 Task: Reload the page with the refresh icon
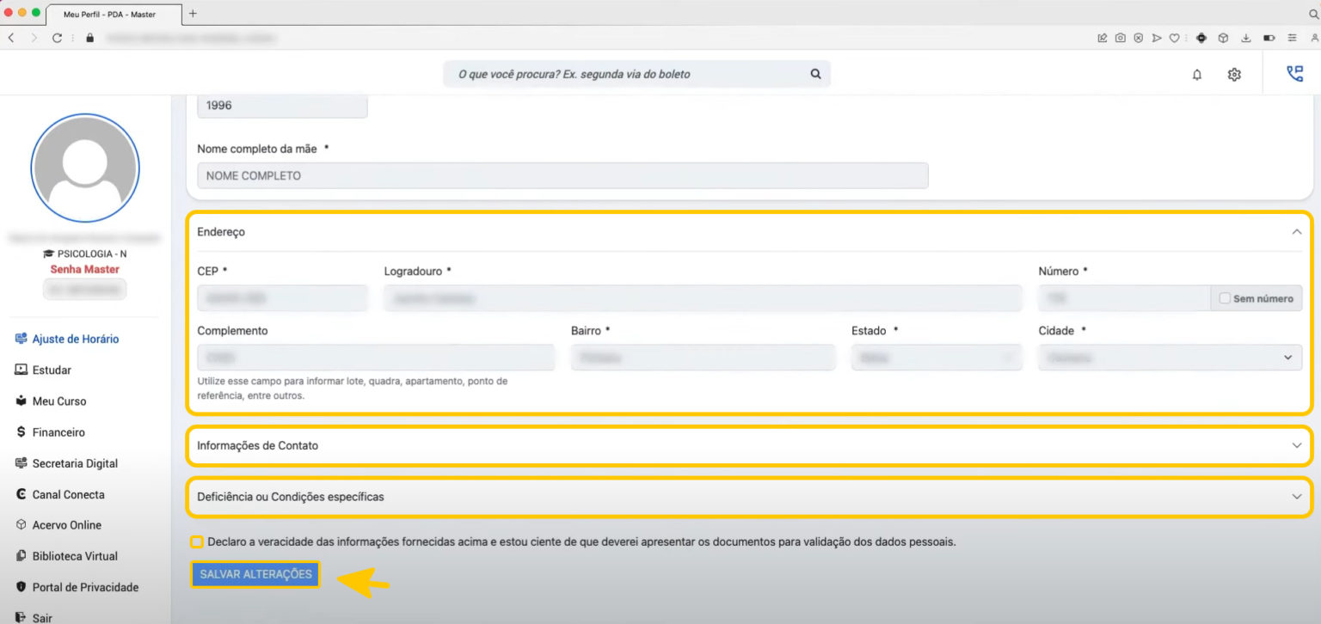pyautogui.click(x=58, y=38)
